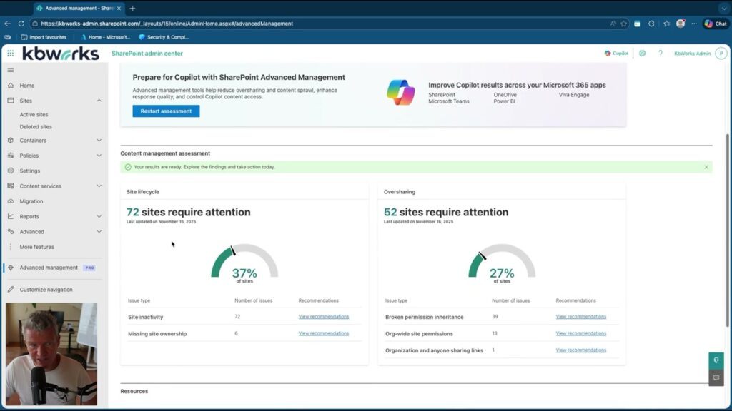View recommendations for Site inactivity

pos(324,317)
